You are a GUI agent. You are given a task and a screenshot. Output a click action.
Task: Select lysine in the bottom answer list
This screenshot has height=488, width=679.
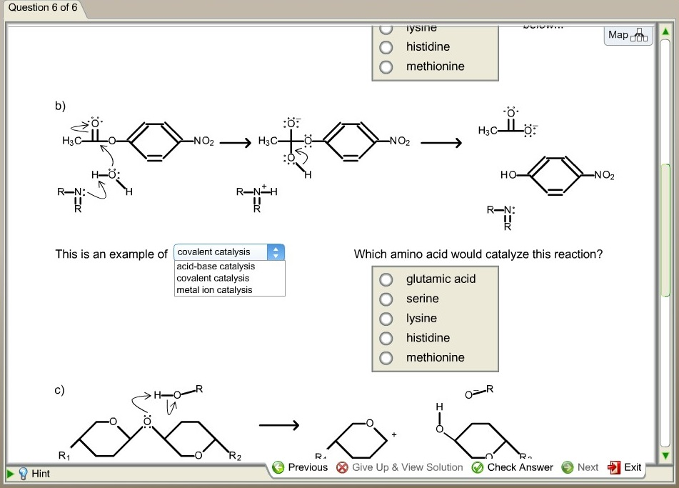click(386, 319)
